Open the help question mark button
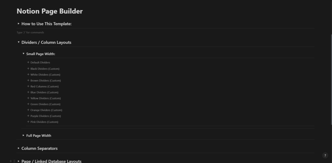The width and height of the screenshot is (332, 163). click(x=325, y=155)
